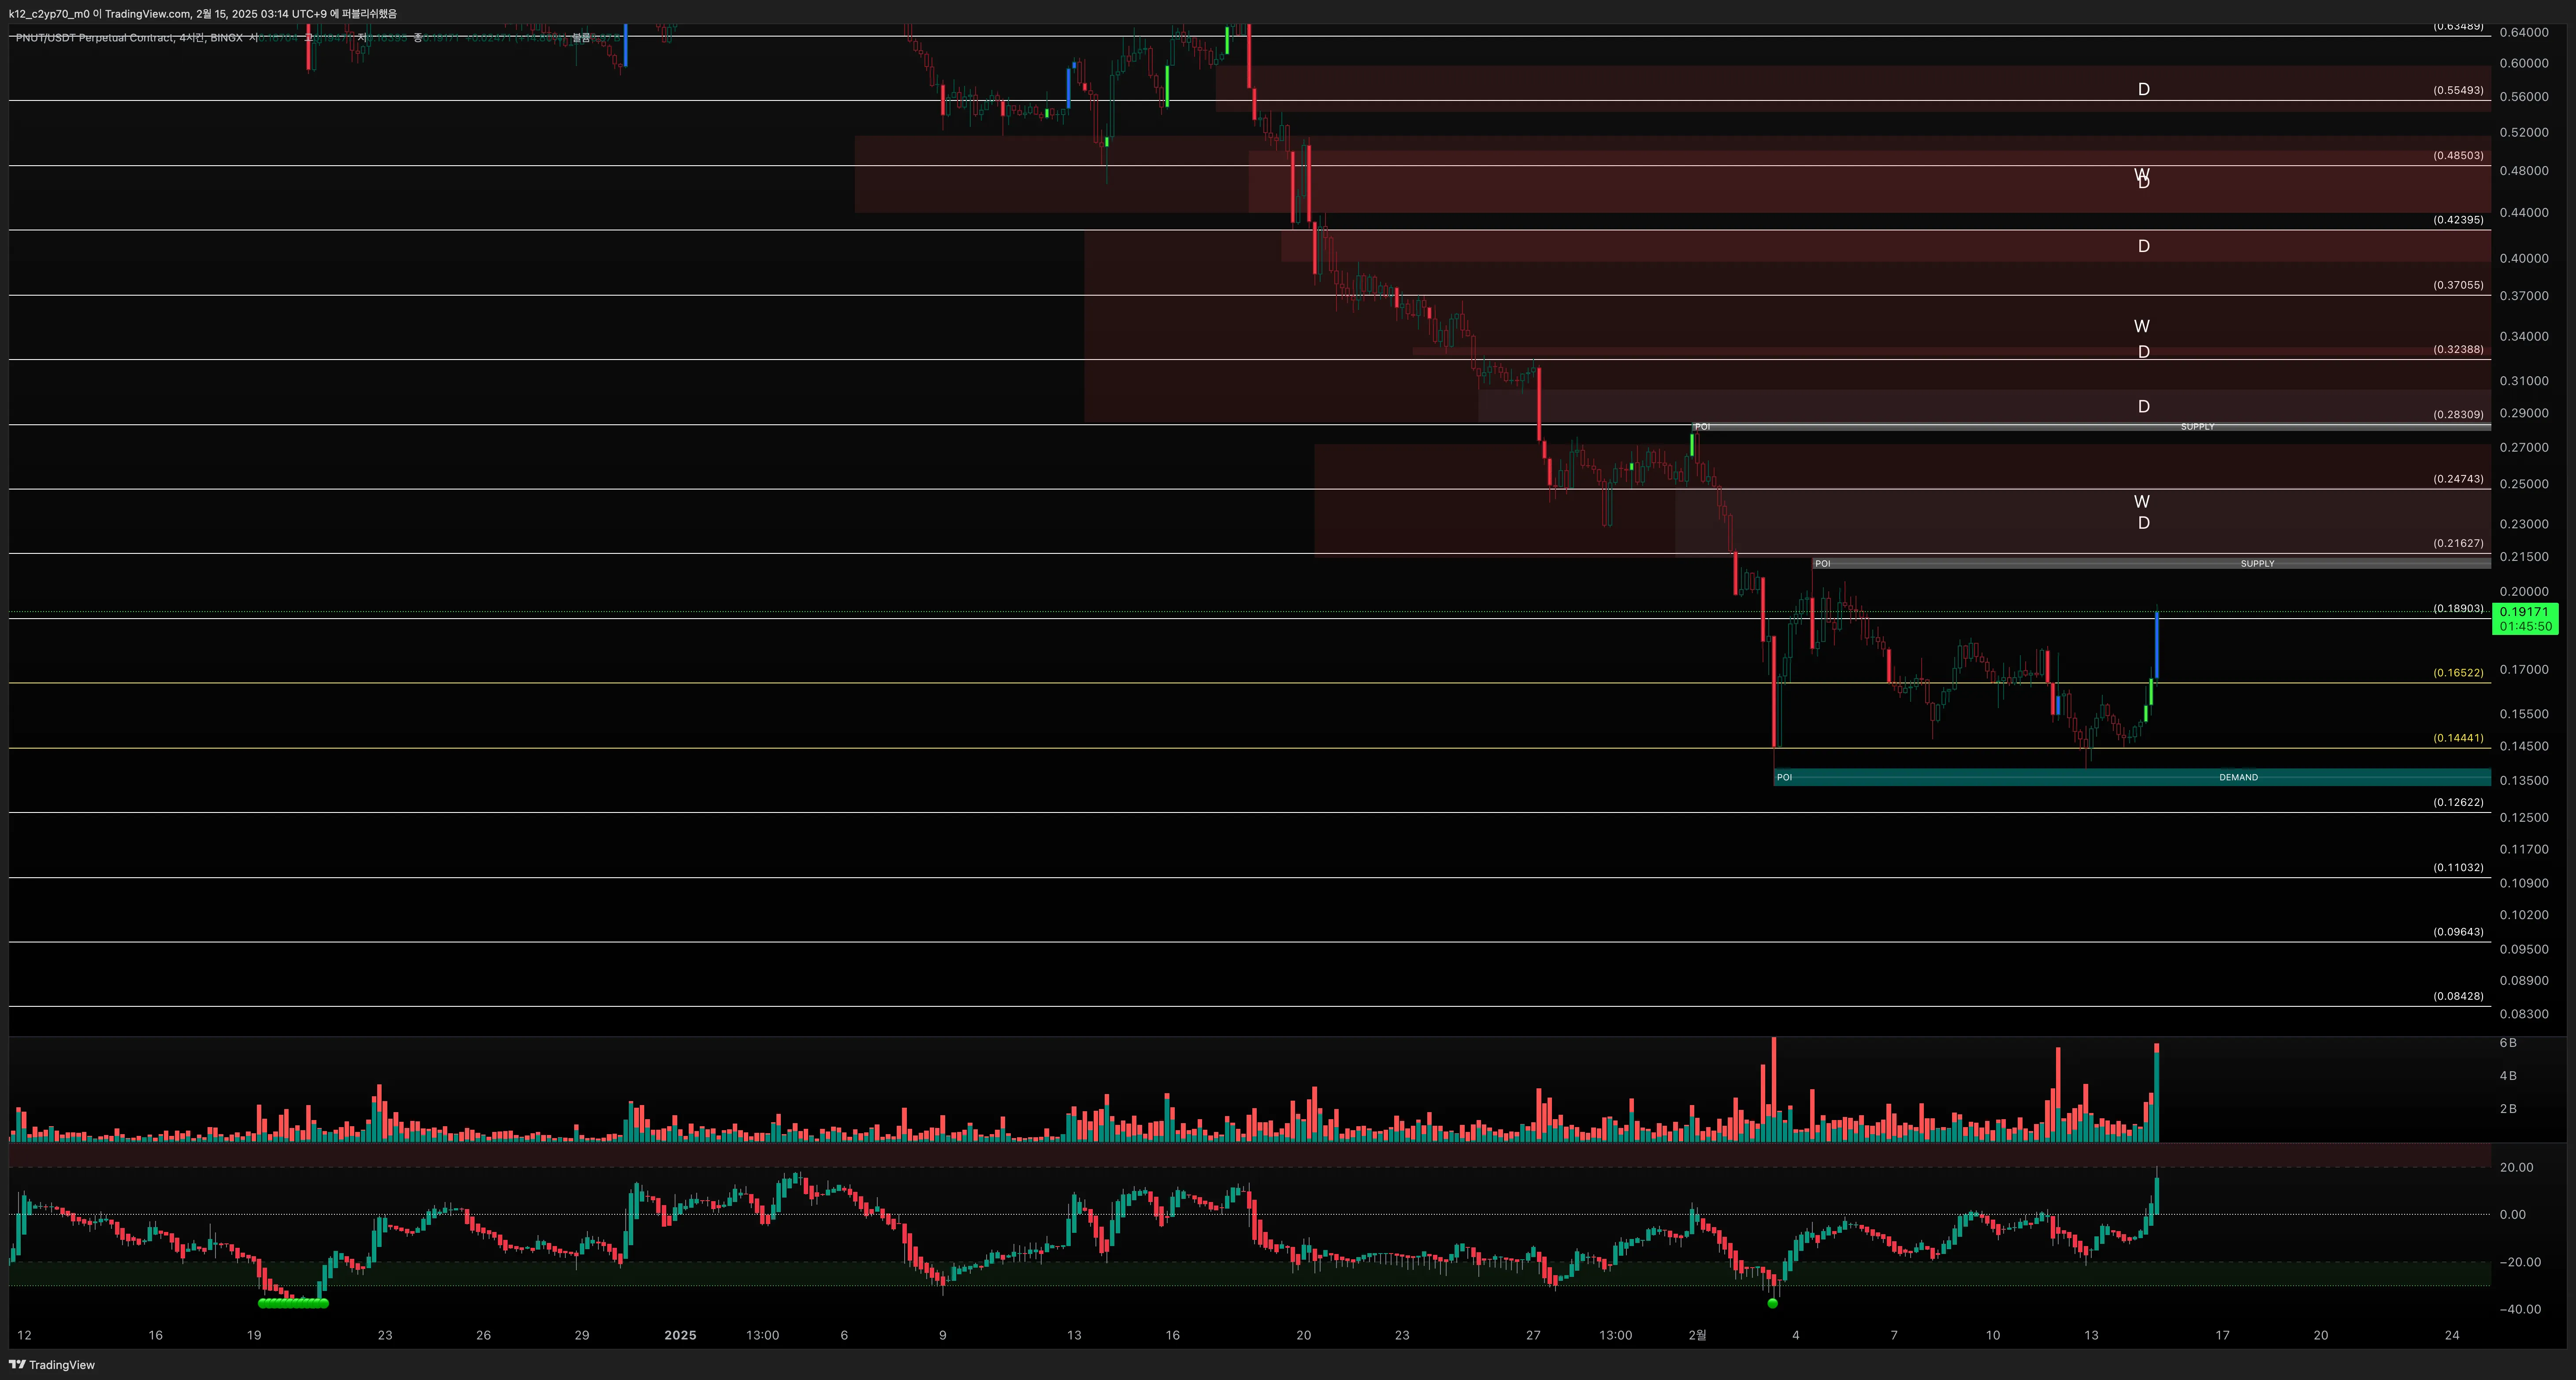Click the 0.52000 price axis value
This screenshot has width=2576, height=1380.
point(2524,132)
